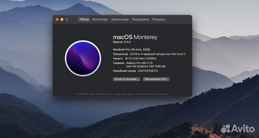Switch to the Обзор tab

(84, 19)
